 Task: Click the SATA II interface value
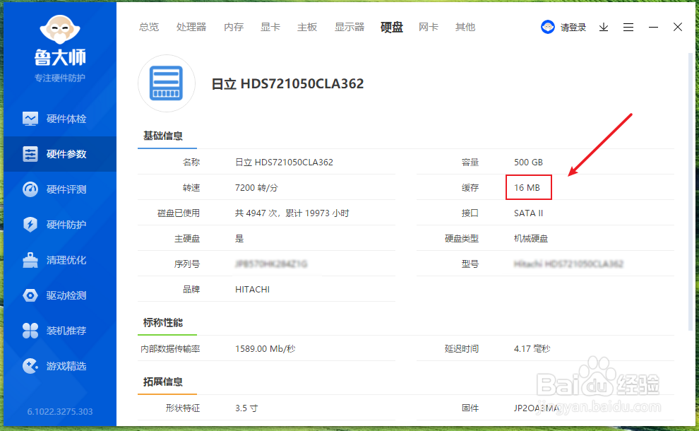(528, 213)
